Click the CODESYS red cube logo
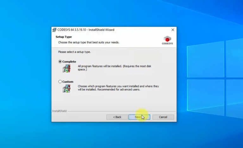Screen dimensions: 243x148 coord(167,39)
